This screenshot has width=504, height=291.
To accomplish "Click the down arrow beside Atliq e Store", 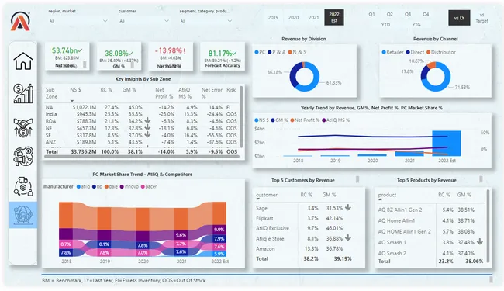I will click(348, 238).
